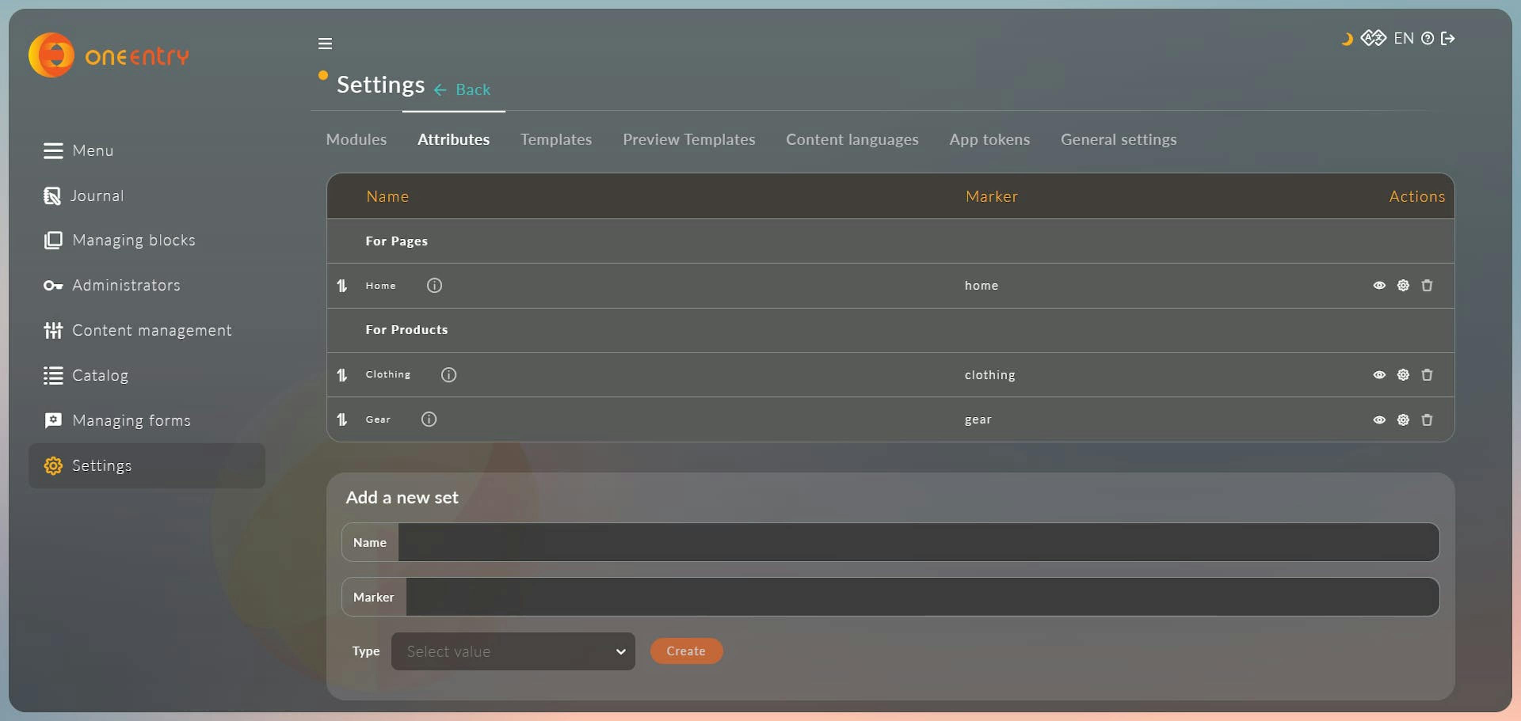Click the info icon next to Gear
The width and height of the screenshot is (1521, 721).
click(427, 419)
